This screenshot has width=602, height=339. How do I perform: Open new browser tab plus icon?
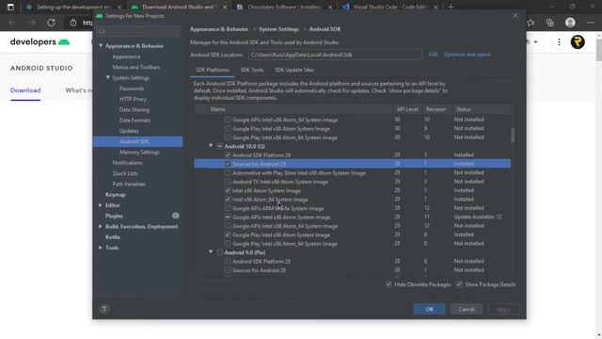pyautogui.click(x=451, y=7)
